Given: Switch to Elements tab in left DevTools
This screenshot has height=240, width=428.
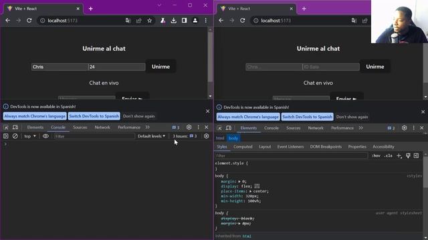Looking at the screenshot, I should pos(35,127).
